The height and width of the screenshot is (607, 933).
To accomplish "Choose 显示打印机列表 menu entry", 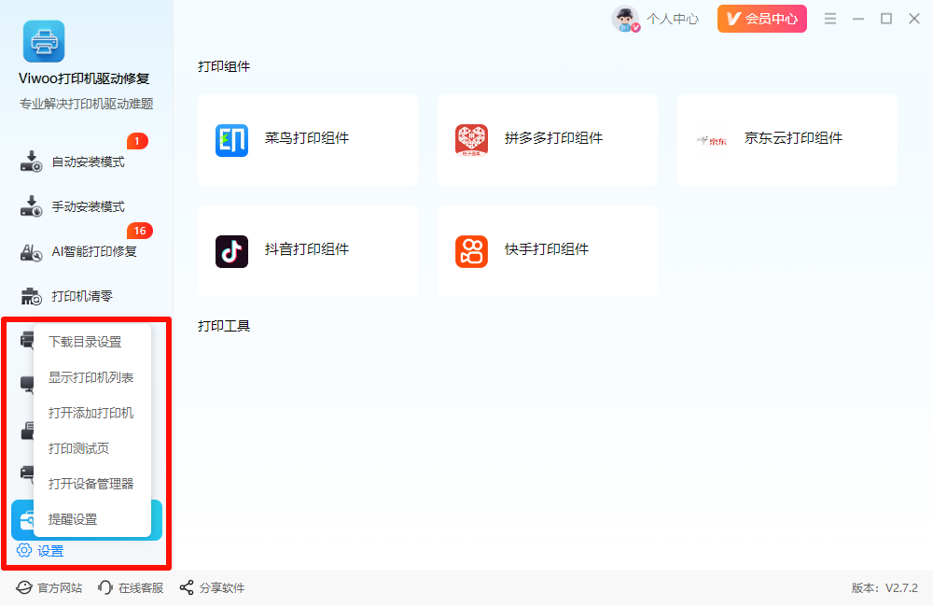I will click(x=92, y=377).
